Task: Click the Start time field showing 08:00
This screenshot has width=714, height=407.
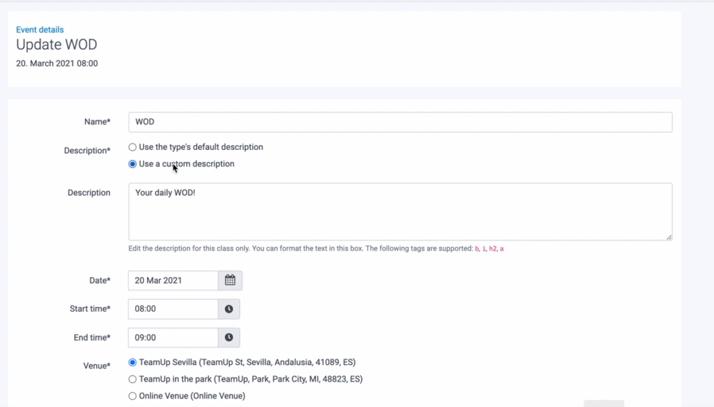Action: click(174, 309)
